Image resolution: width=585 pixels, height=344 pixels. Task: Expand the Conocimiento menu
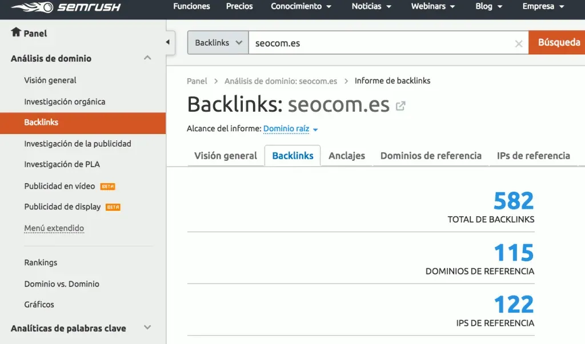click(x=300, y=6)
